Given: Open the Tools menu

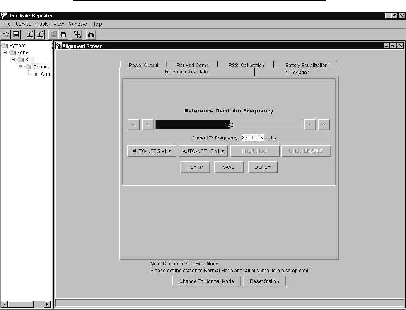Looking at the screenshot, I should [42, 24].
